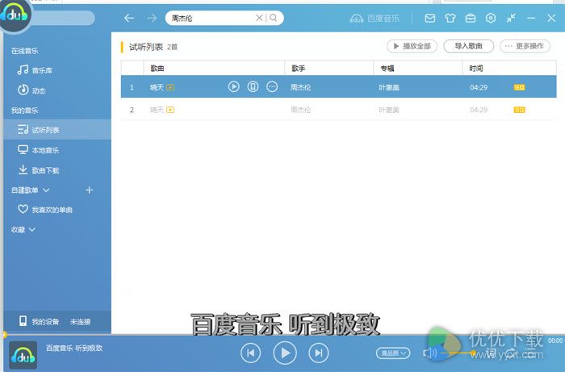Collapse the 自建歌单 section chevron
Image resolution: width=565 pixels, height=372 pixels.
(x=46, y=190)
